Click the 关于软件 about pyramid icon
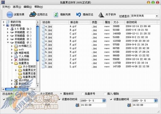This screenshot has width=161, height=114. coord(101,15)
